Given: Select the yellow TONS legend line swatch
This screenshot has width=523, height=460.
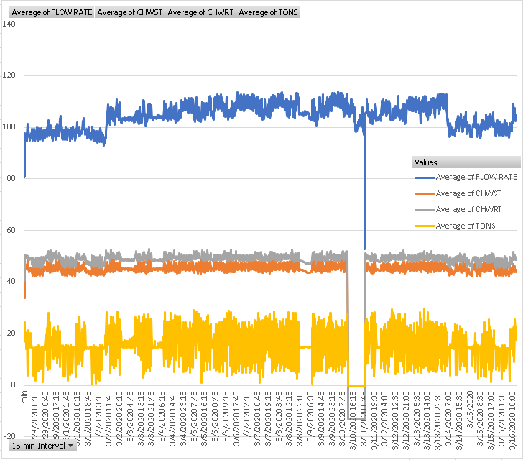Looking at the screenshot, I should [x=425, y=226].
